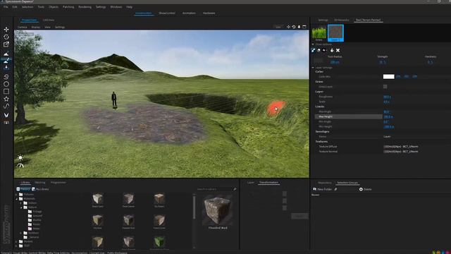Image resolution: width=451 pixels, height=254 pixels.
Task: Pick the star shape tool
Action: 6,99
